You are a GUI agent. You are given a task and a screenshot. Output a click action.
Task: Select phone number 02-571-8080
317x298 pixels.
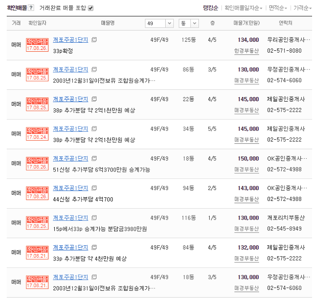(284, 51)
